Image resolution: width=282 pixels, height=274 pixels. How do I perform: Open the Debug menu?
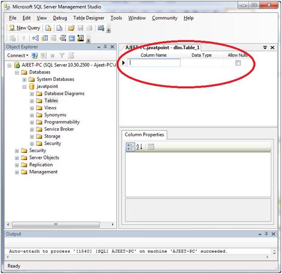tap(60, 18)
